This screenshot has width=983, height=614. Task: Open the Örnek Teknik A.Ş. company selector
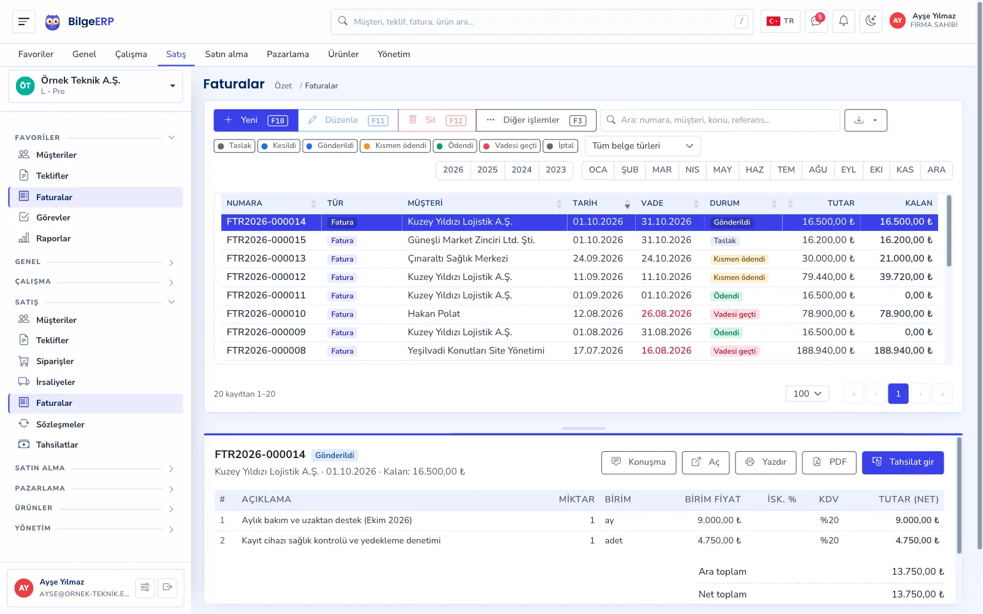pyautogui.click(x=96, y=86)
